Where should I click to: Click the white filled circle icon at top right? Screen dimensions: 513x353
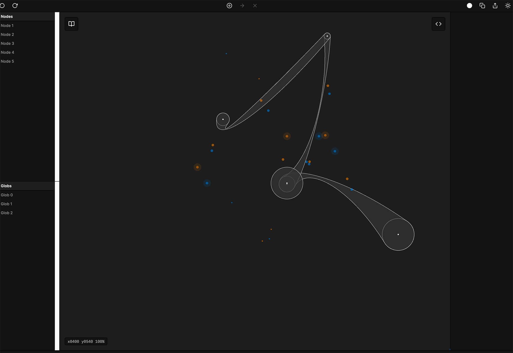(x=469, y=6)
